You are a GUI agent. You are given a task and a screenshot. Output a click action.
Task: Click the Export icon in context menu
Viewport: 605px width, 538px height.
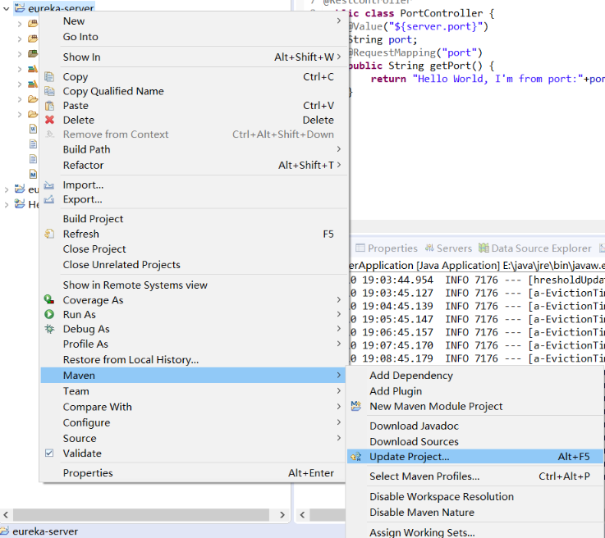coord(49,199)
